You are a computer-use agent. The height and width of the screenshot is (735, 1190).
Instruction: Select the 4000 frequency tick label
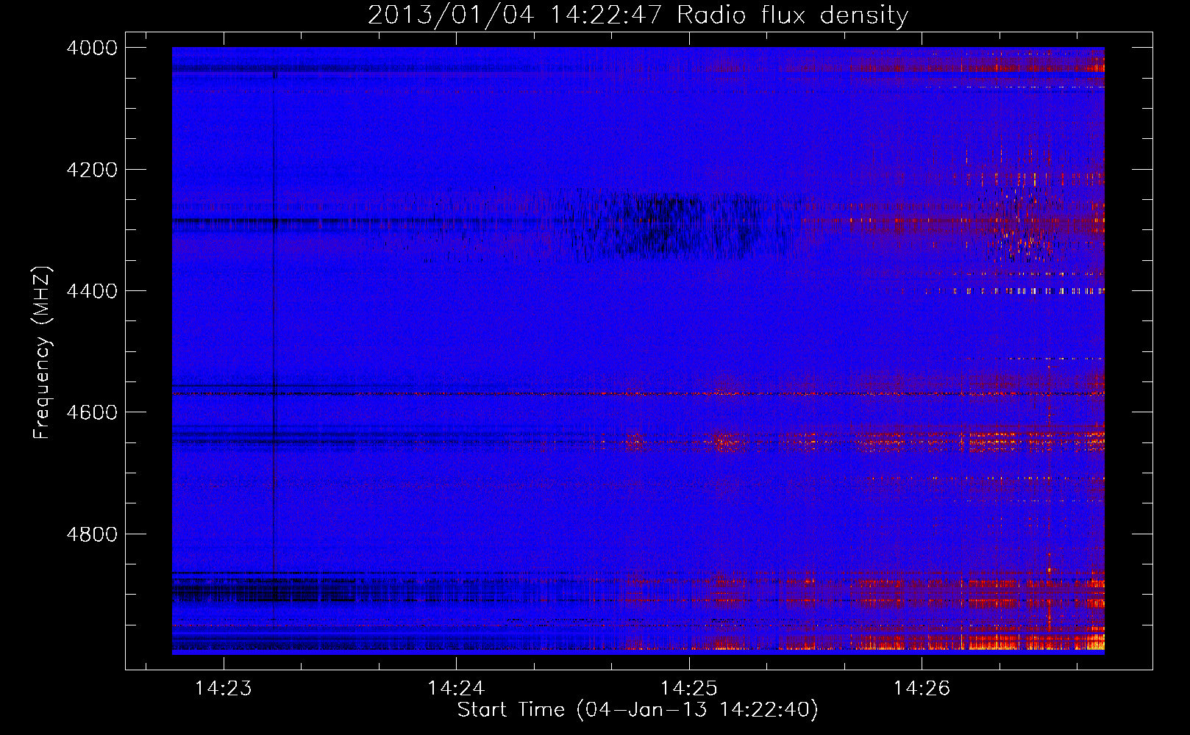(92, 48)
